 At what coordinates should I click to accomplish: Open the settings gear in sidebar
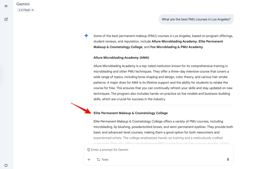tap(6, 165)
